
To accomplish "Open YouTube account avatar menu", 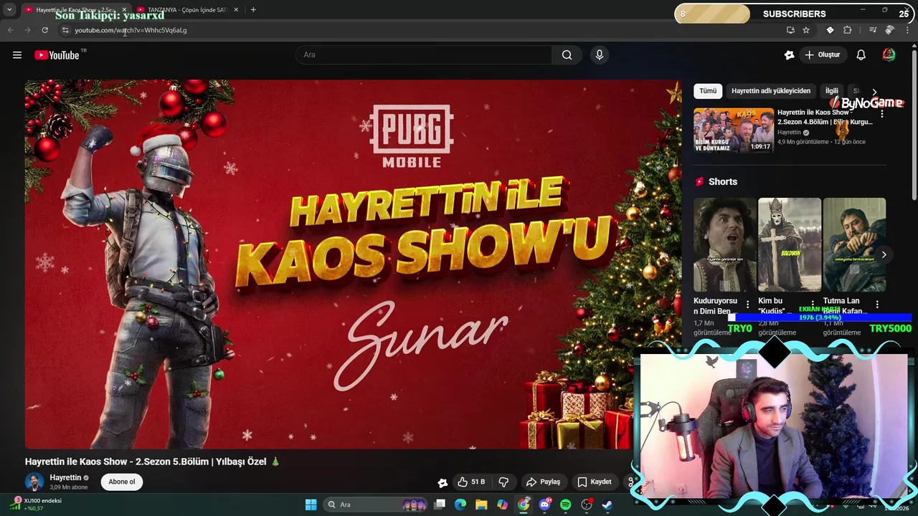I will 889,55.
